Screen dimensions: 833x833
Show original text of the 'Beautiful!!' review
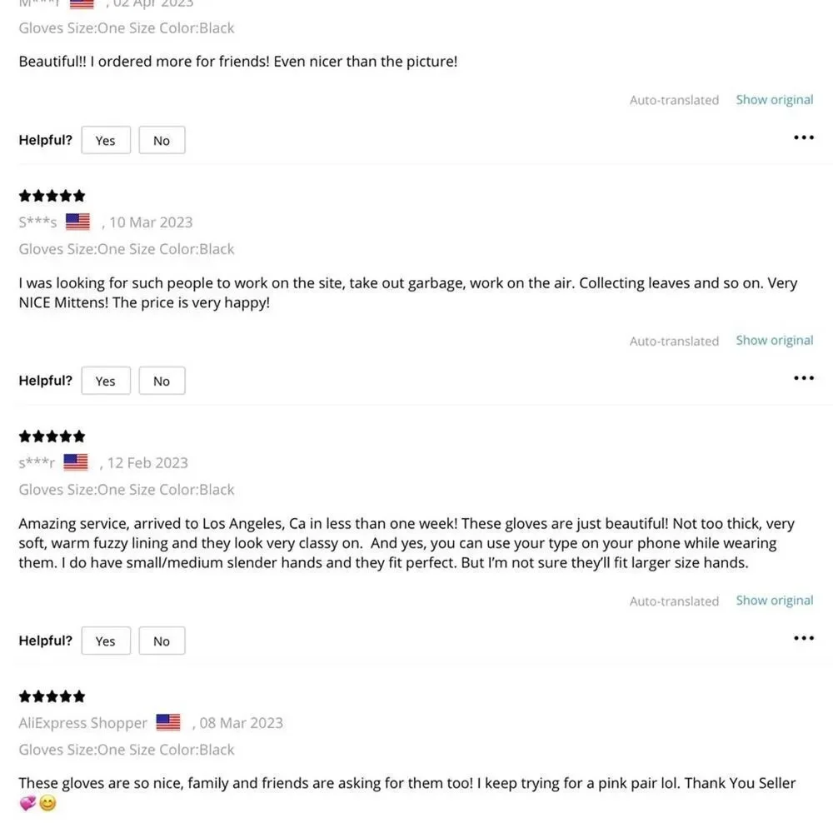(x=775, y=100)
